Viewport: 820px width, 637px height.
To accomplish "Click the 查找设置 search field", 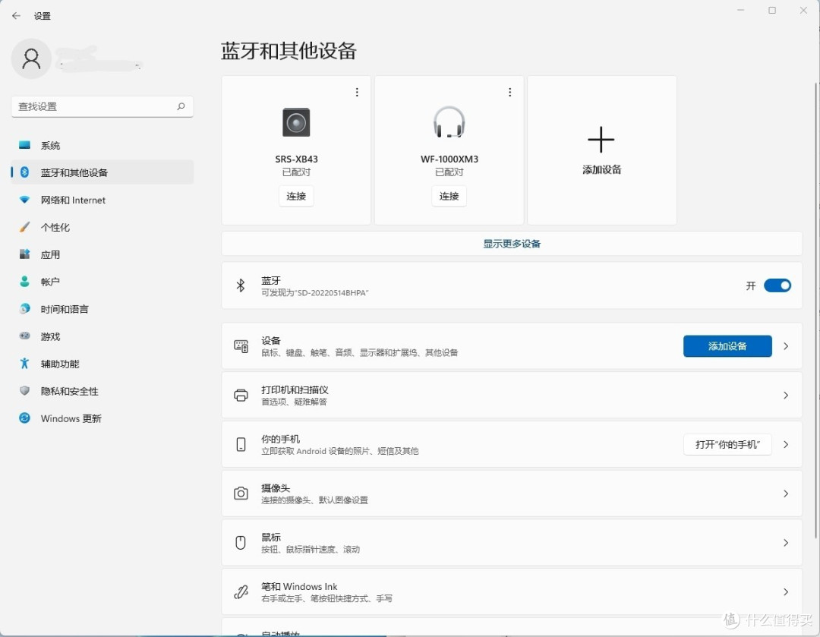I will coord(102,106).
